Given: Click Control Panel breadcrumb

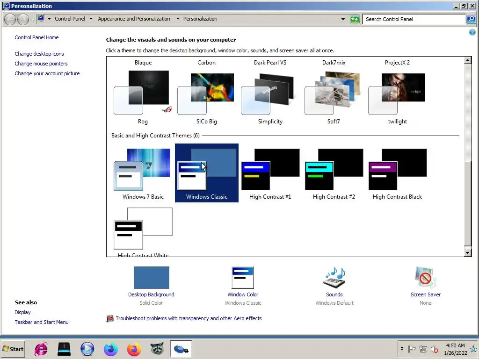Looking at the screenshot, I should pyautogui.click(x=70, y=19).
